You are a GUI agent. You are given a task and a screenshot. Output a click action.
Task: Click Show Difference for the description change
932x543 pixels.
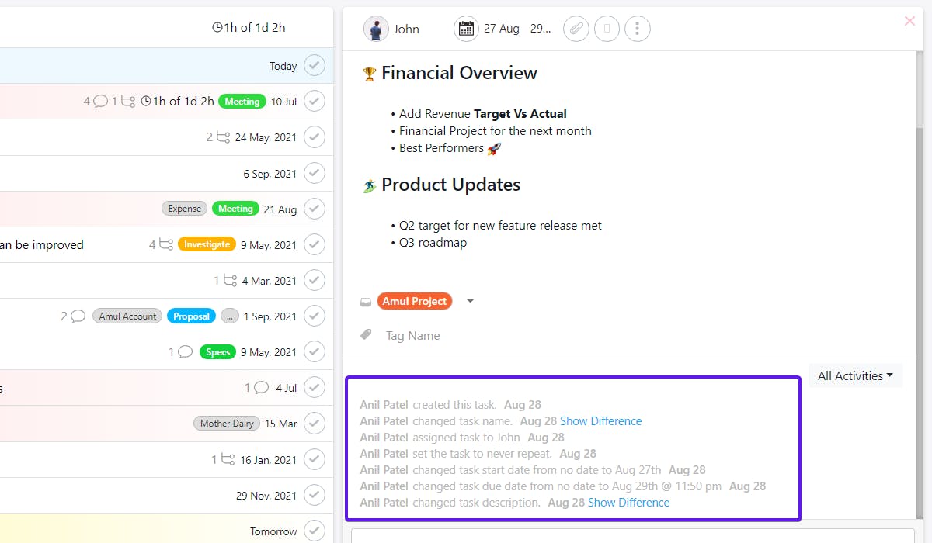629,502
